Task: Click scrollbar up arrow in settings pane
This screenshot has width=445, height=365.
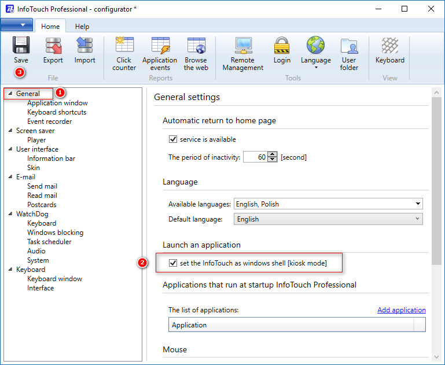Action: pyautogui.click(x=436, y=93)
